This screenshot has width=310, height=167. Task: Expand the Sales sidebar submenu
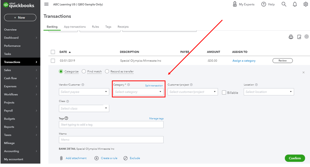[x=36, y=70]
